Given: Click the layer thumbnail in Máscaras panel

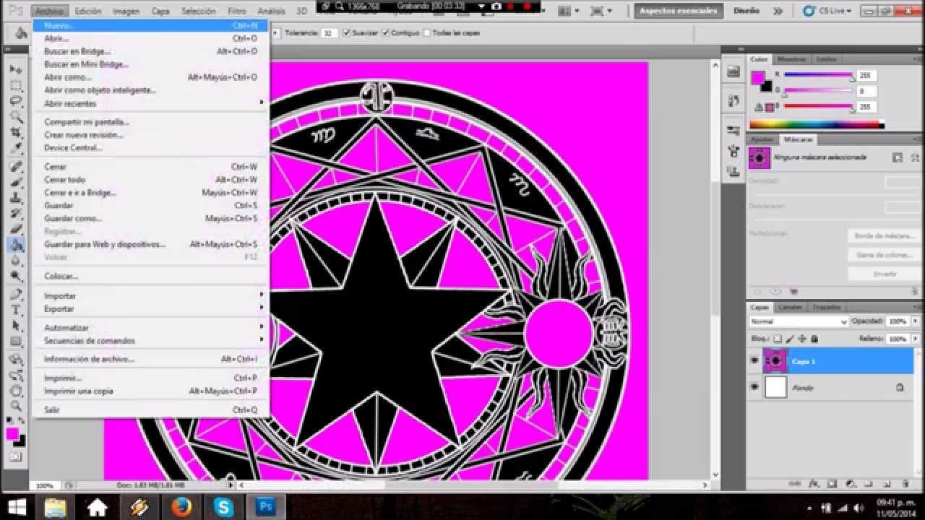Looking at the screenshot, I should [760, 157].
